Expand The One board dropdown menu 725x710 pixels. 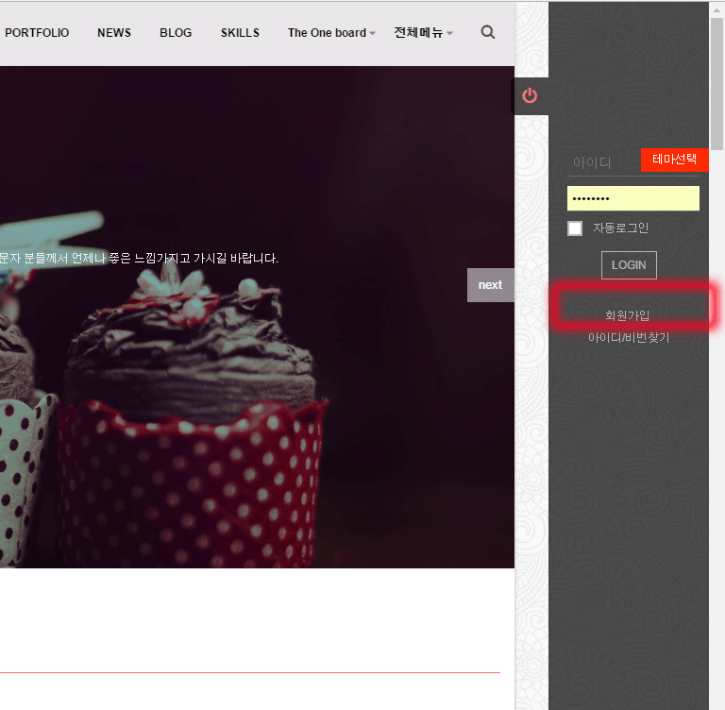(x=331, y=33)
